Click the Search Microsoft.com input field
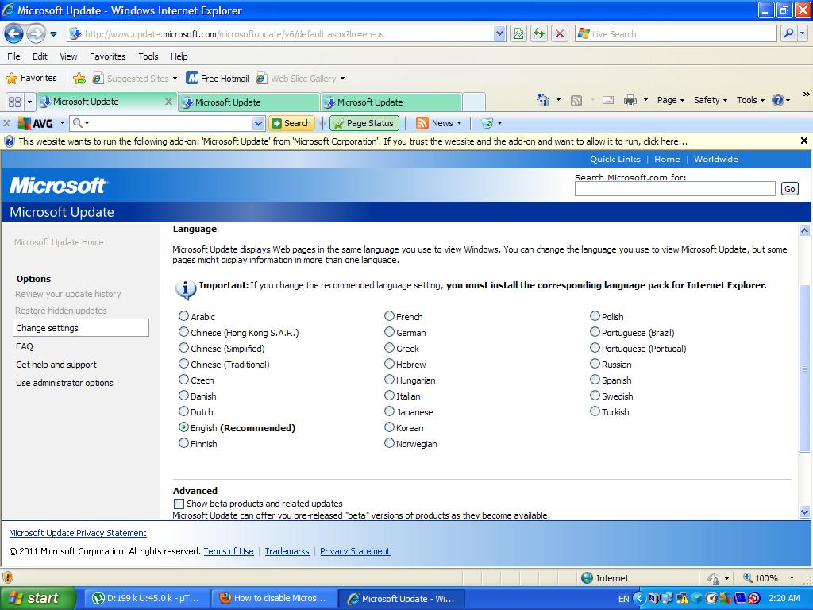Screen dimensions: 813x610 (x=675, y=189)
